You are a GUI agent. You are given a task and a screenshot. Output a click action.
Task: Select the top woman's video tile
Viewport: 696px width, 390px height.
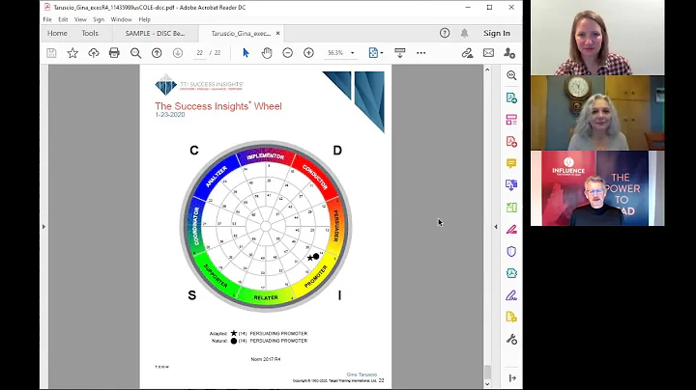pyautogui.click(x=597, y=38)
